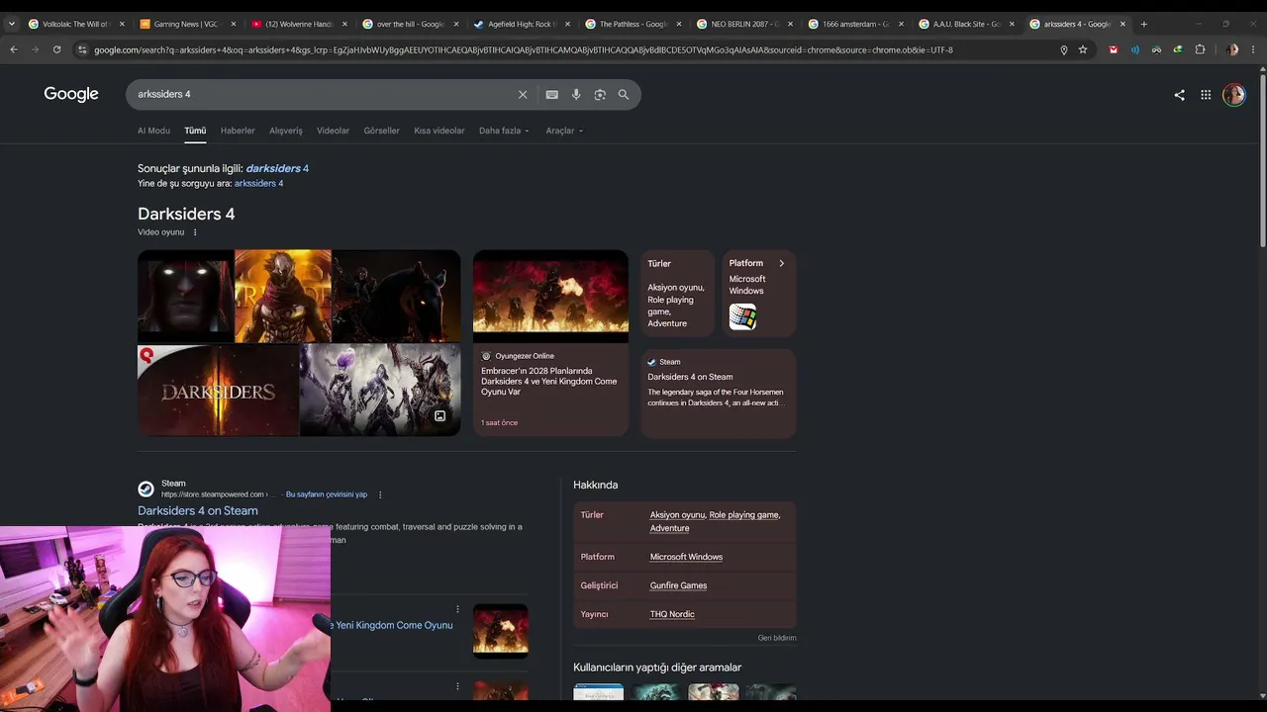Share the search results page
The height and width of the screenshot is (712, 1267).
pos(1179,95)
